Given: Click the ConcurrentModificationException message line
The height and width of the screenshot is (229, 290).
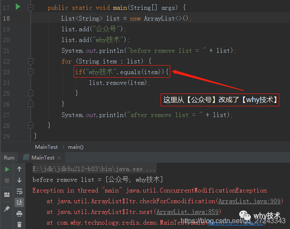Looking at the screenshot, I should (x=150, y=190).
